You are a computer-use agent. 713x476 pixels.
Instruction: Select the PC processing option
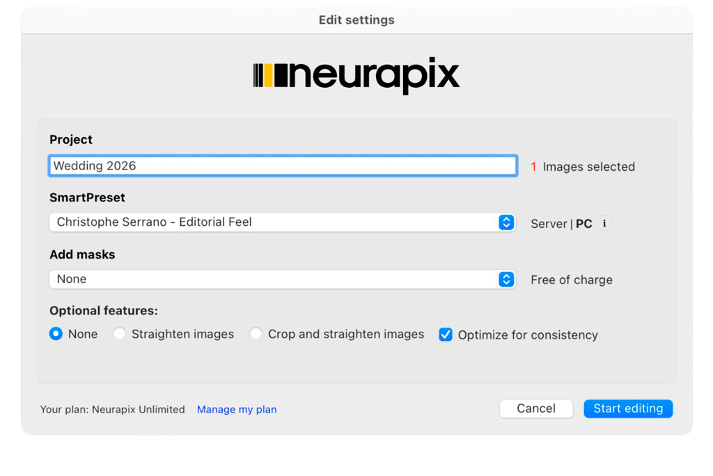[583, 224]
